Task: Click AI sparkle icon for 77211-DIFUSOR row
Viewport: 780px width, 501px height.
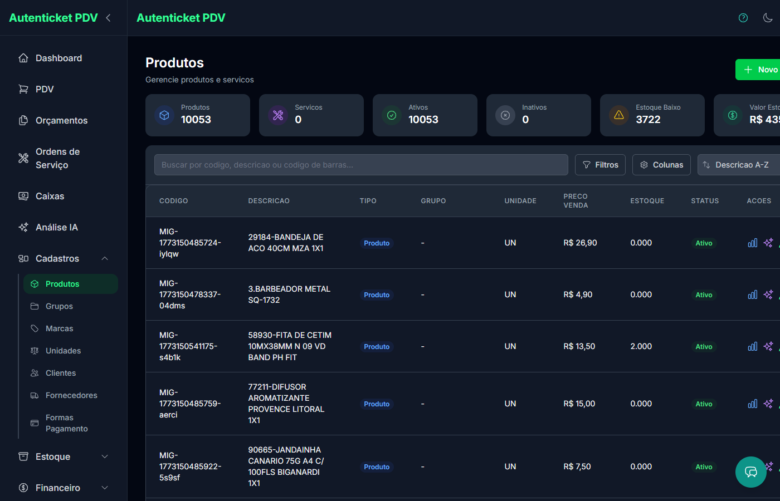Action: point(768,404)
